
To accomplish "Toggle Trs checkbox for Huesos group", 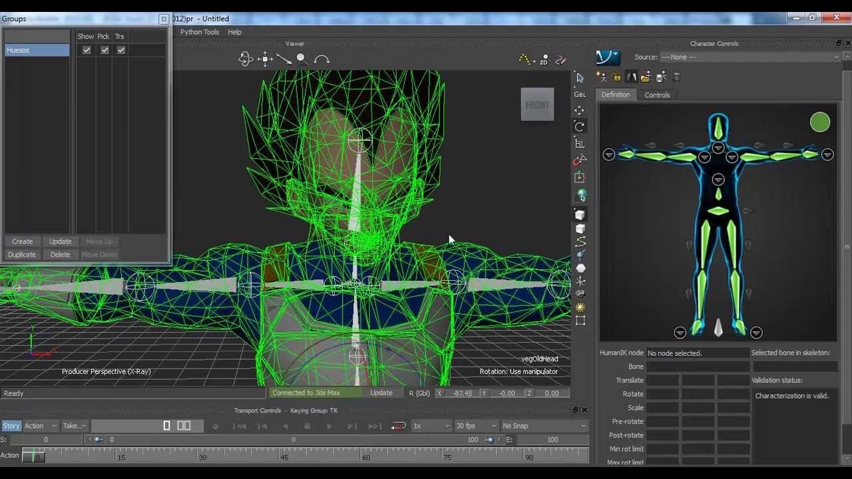I will 120,50.
